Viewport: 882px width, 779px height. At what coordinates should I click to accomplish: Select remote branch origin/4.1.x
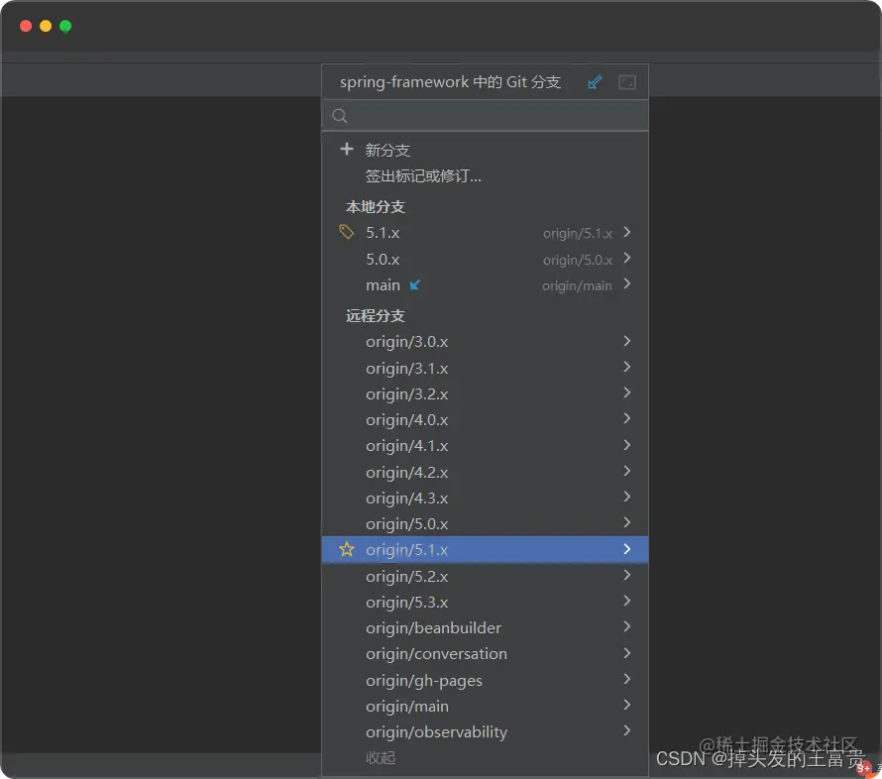(406, 446)
